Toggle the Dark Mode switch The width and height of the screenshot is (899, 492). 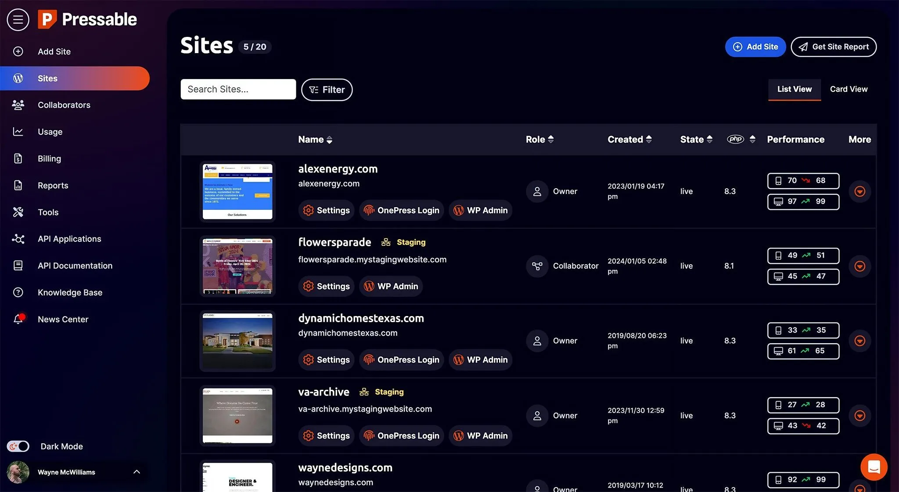[x=18, y=446]
